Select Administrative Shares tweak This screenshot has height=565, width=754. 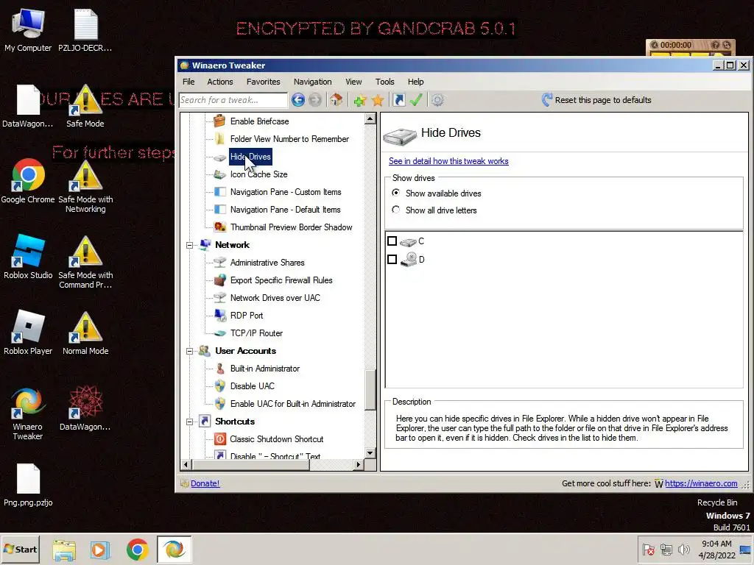click(267, 263)
